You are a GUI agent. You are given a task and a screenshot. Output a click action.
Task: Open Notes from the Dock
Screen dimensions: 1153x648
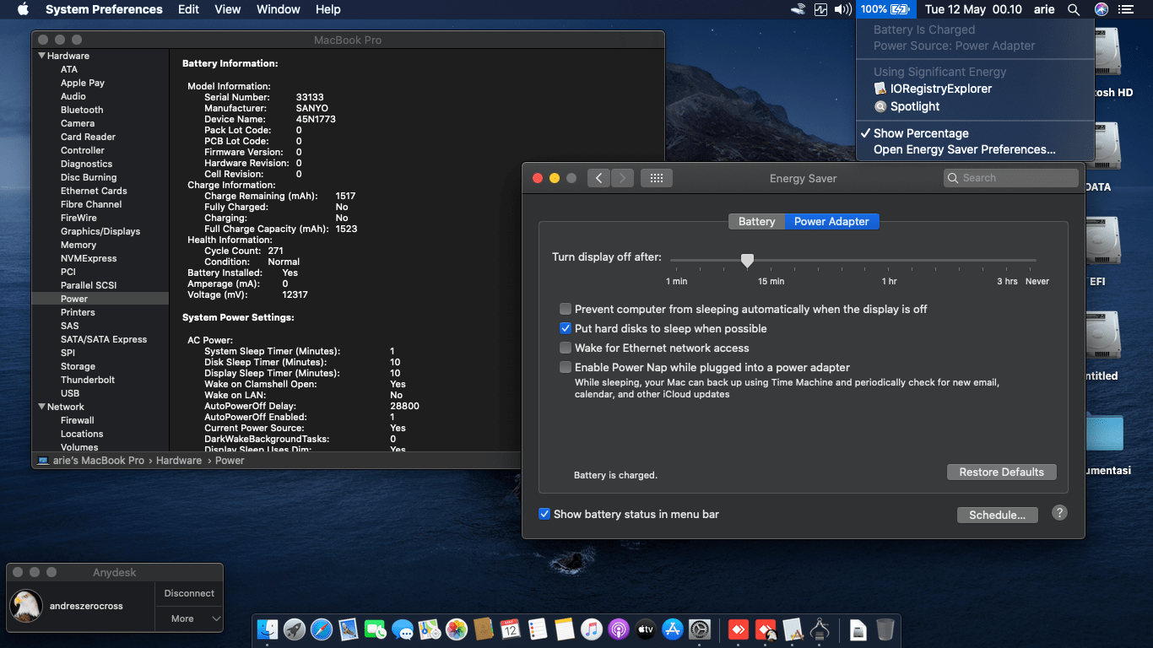[565, 629]
